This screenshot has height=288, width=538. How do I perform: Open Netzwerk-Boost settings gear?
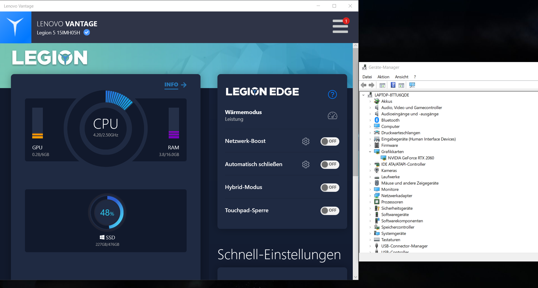(x=306, y=141)
